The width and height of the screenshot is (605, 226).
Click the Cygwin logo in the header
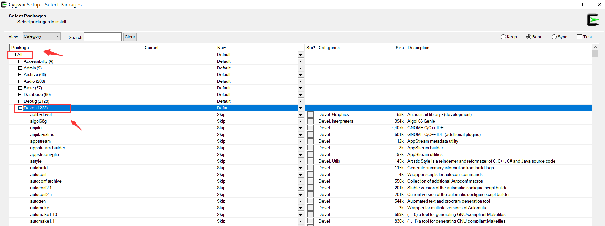[x=593, y=20]
